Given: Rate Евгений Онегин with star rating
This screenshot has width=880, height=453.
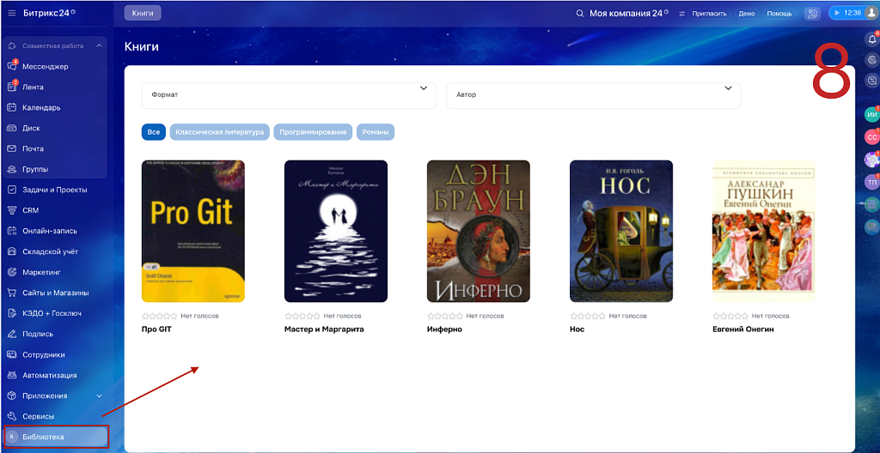Looking at the screenshot, I should (x=730, y=317).
